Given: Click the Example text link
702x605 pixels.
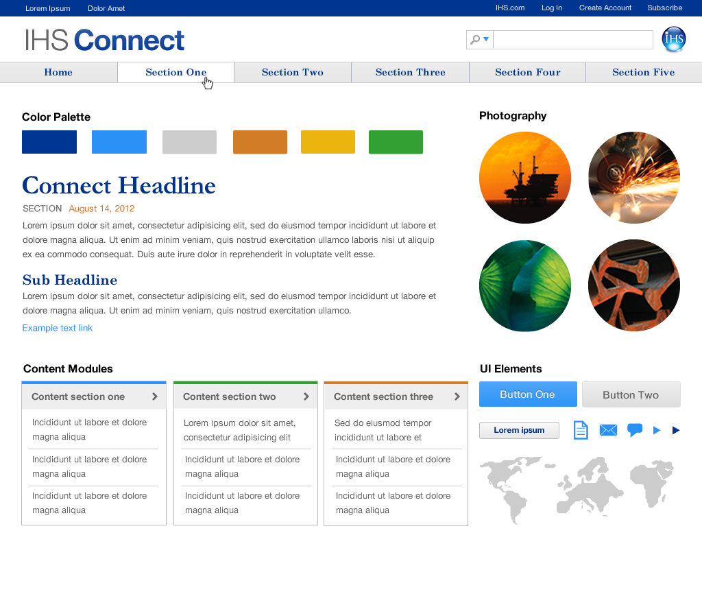Looking at the screenshot, I should 58,328.
